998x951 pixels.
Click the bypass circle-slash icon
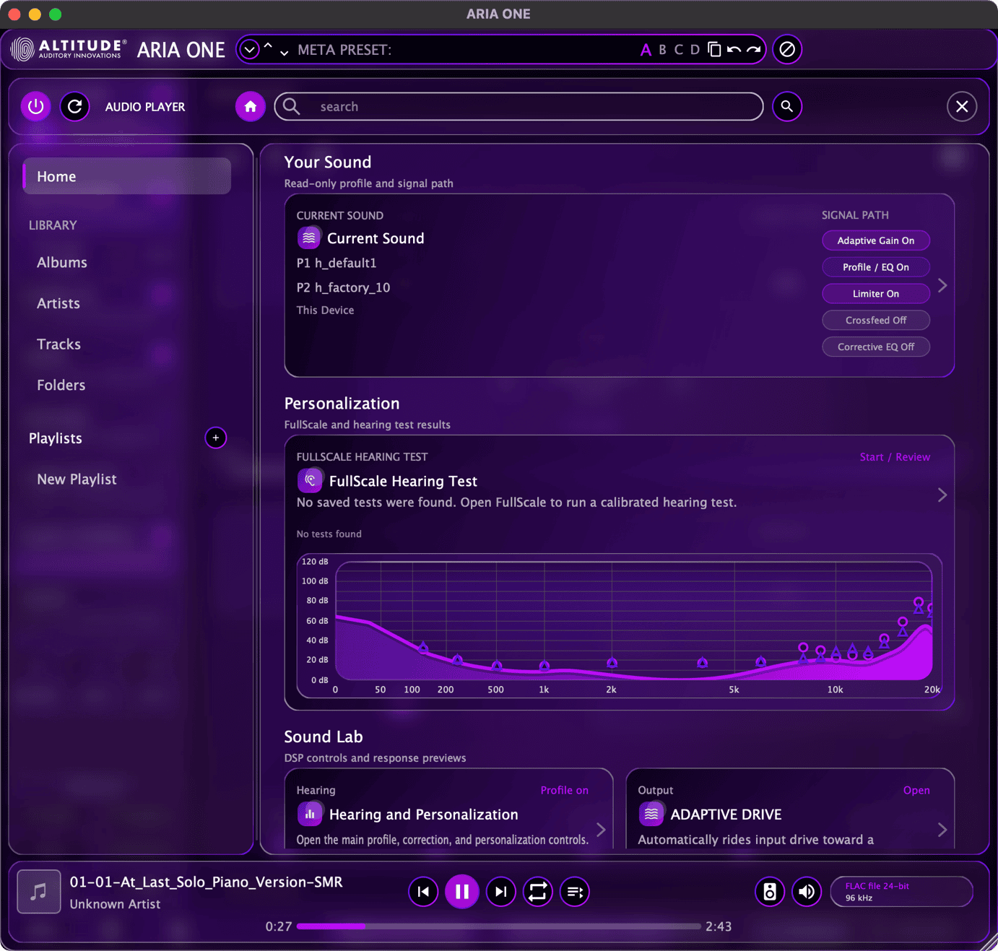pos(787,49)
